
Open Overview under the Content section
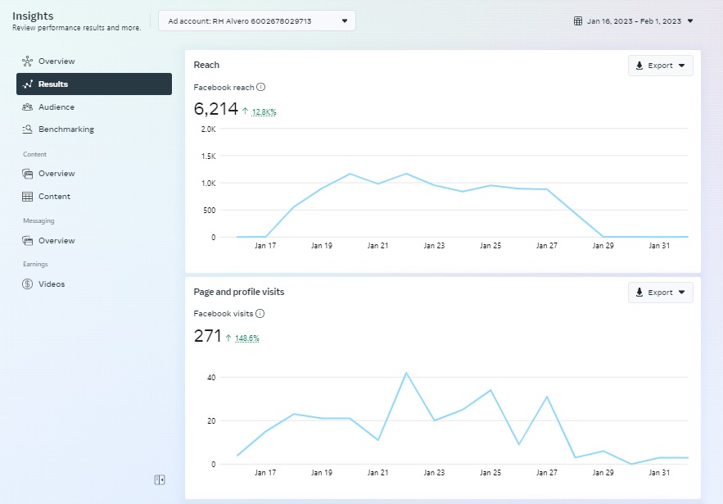pyautogui.click(x=56, y=174)
